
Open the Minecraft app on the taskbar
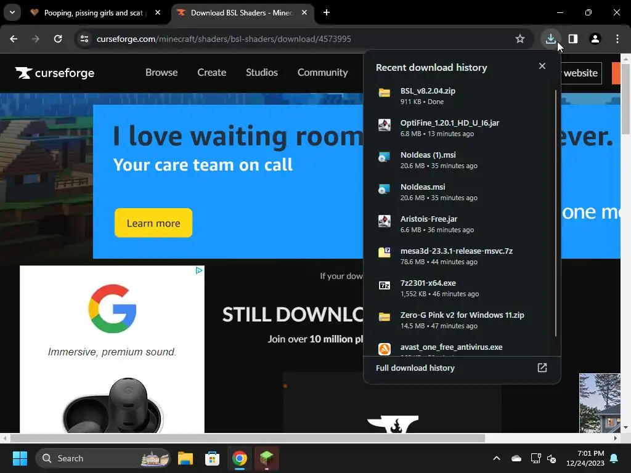coord(266,458)
